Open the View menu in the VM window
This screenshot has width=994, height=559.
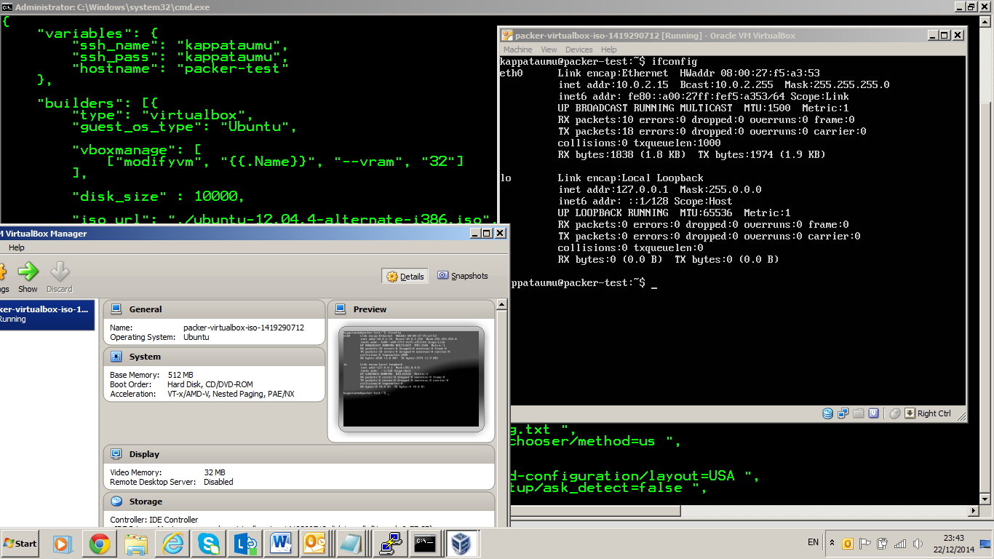pyautogui.click(x=549, y=49)
